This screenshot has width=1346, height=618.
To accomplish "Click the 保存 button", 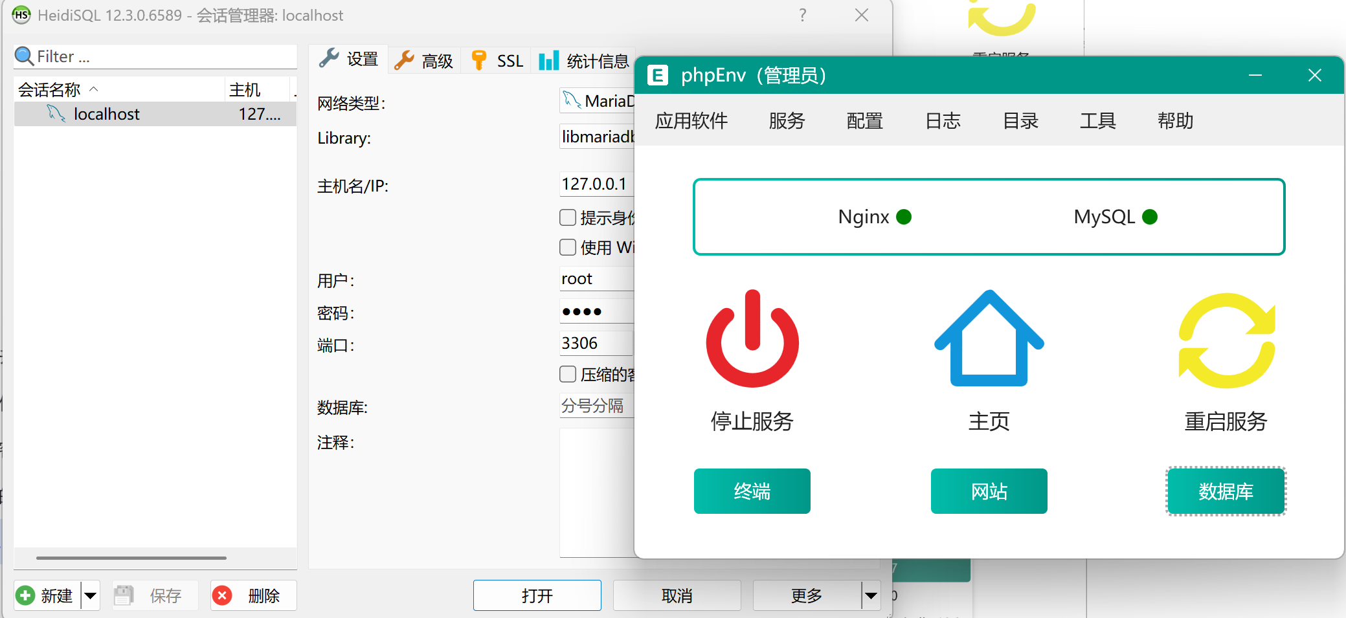I will tap(154, 595).
